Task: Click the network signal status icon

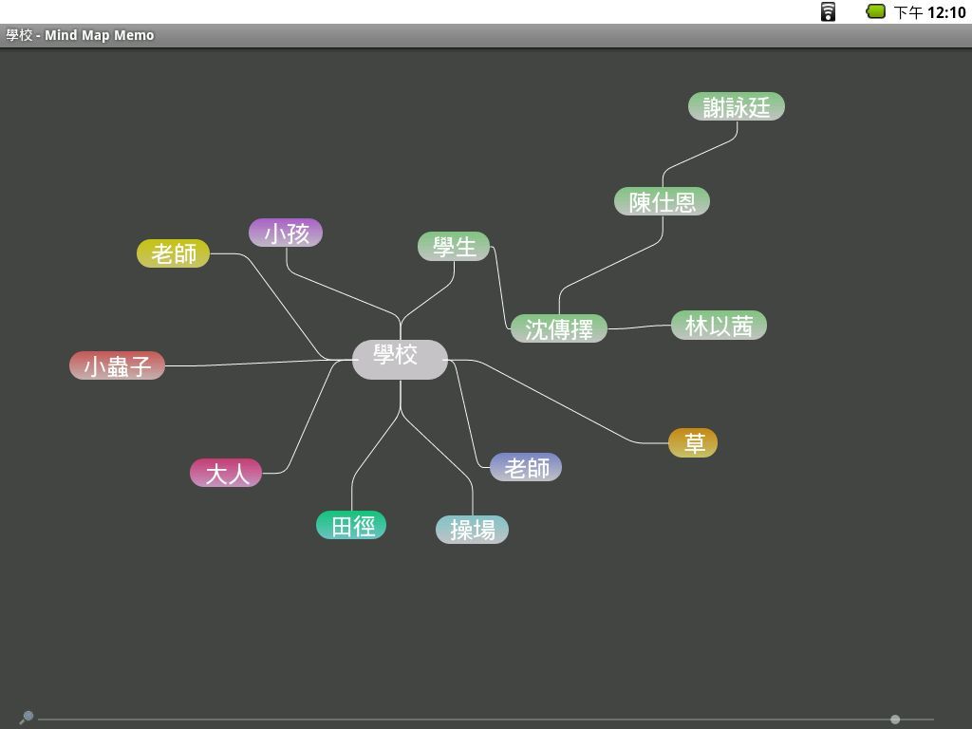Action: 828,11
